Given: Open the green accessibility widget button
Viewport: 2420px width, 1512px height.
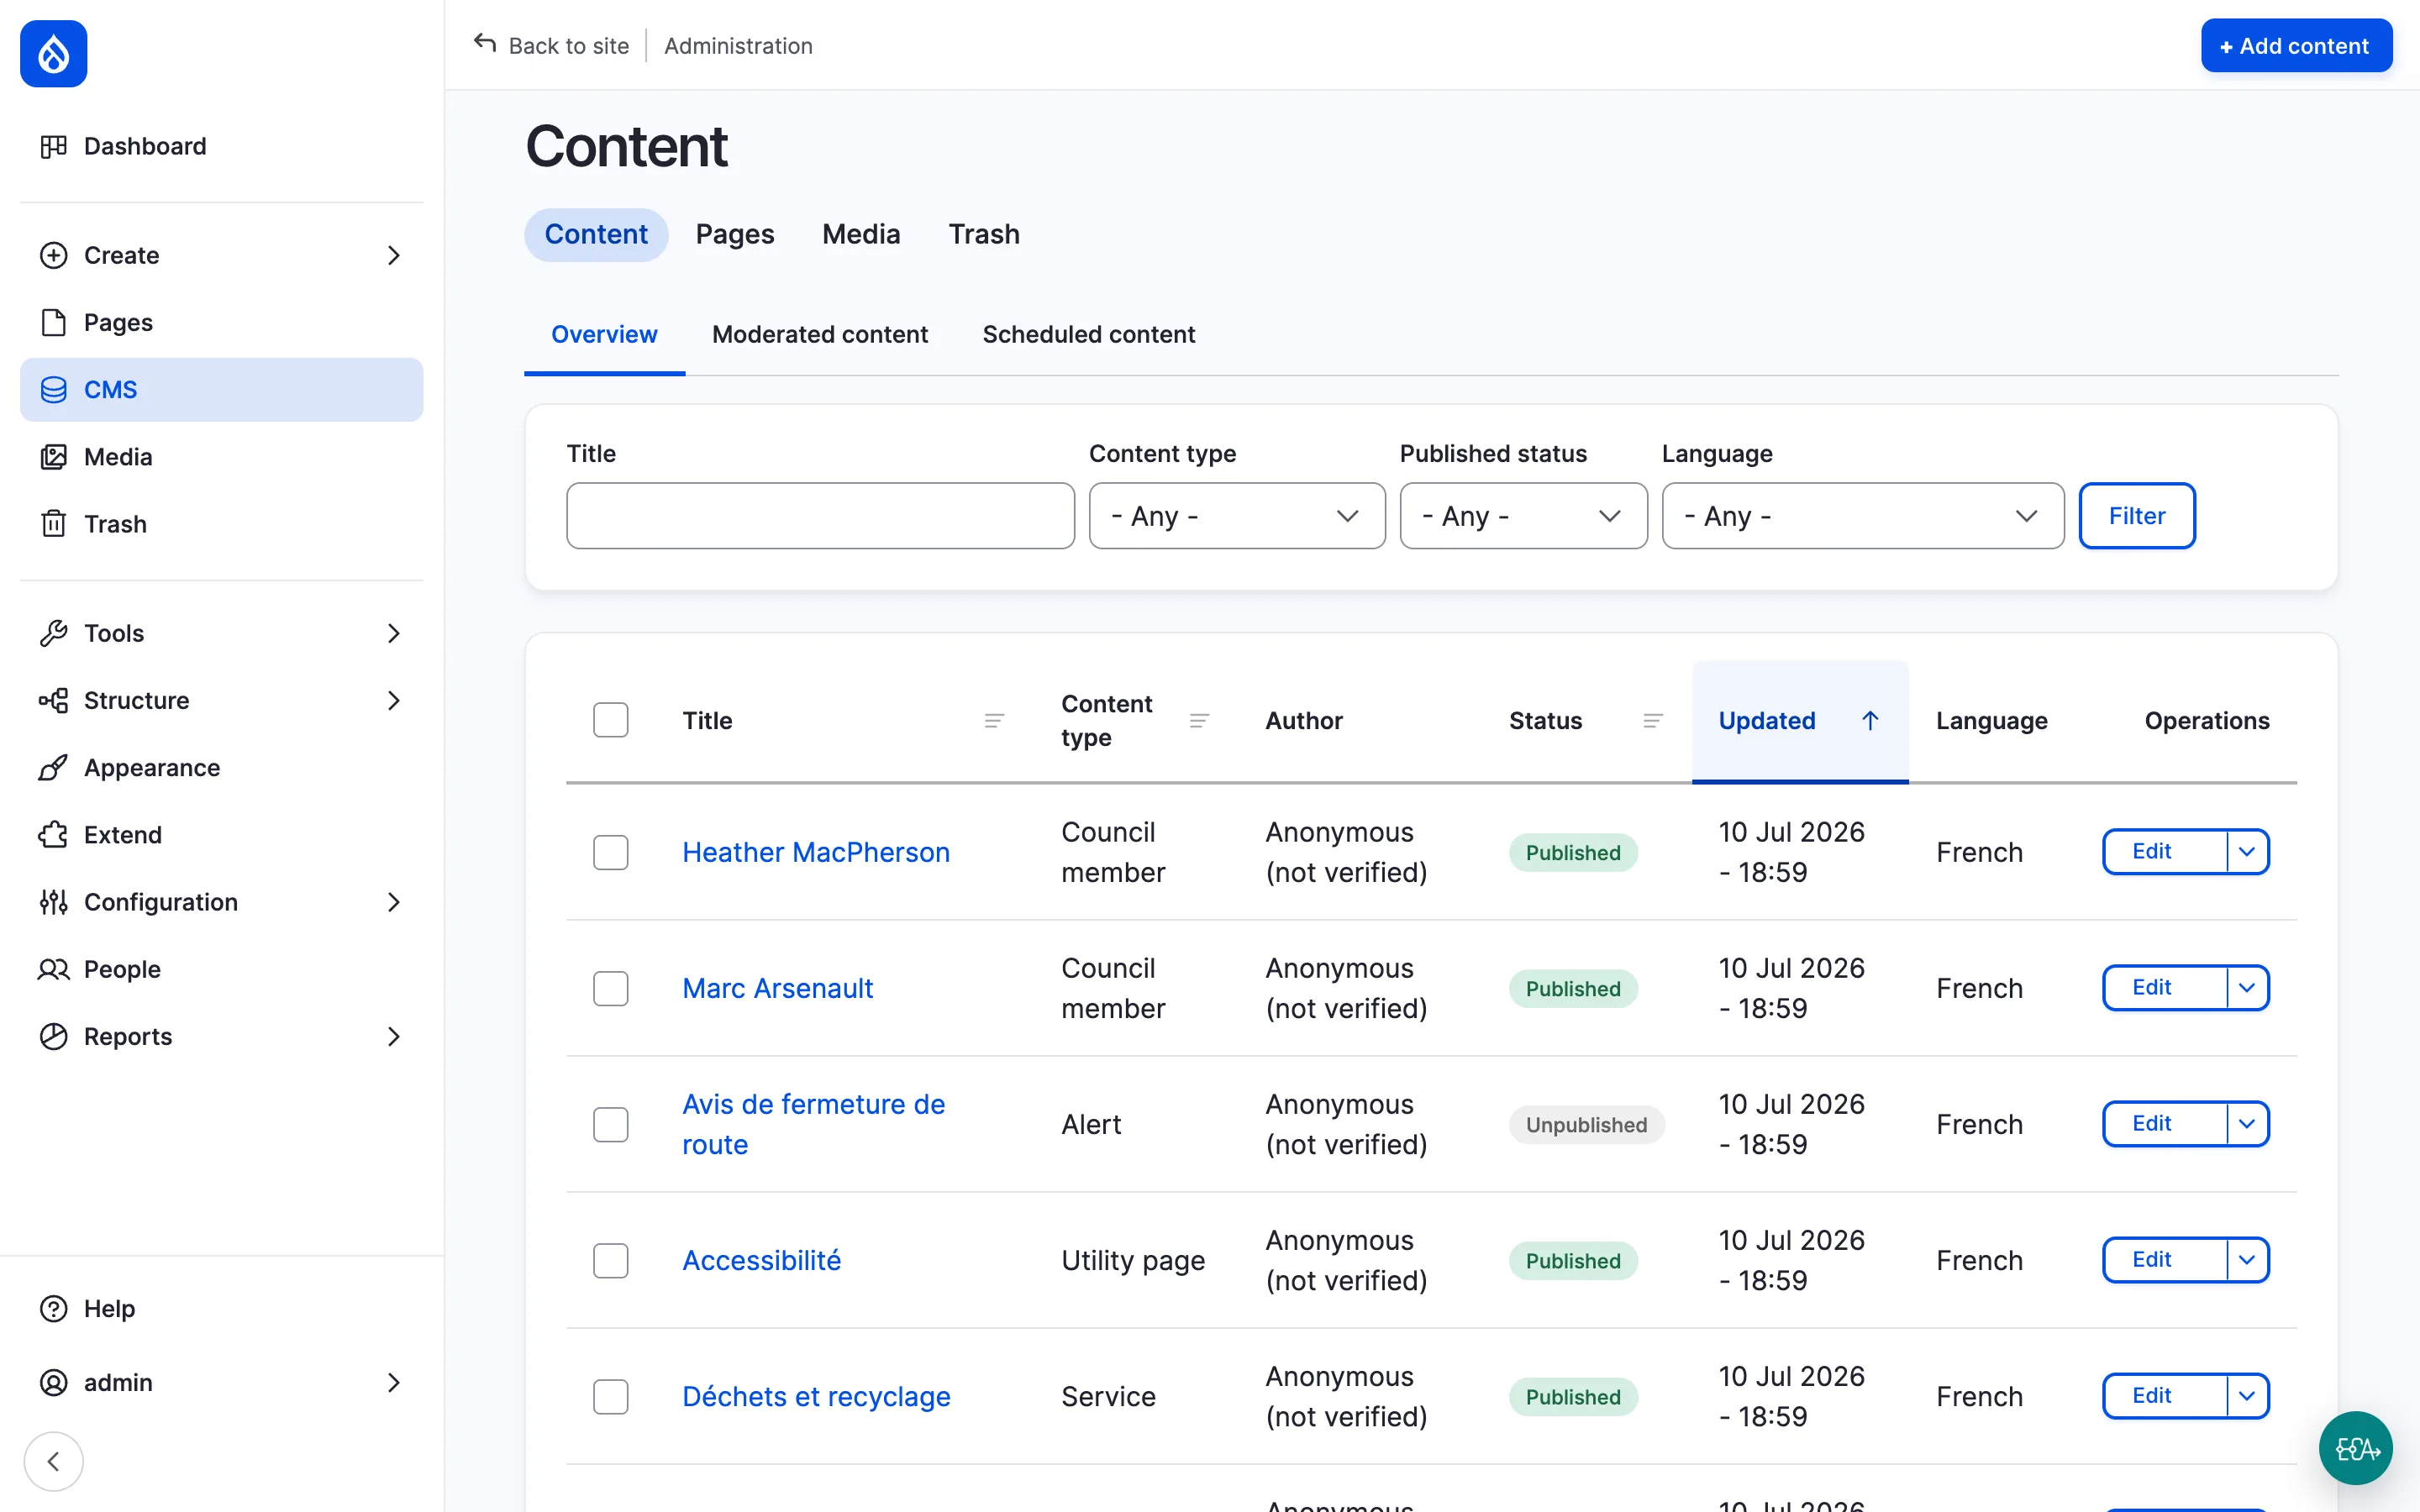Looking at the screenshot, I should (x=2356, y=1447).
